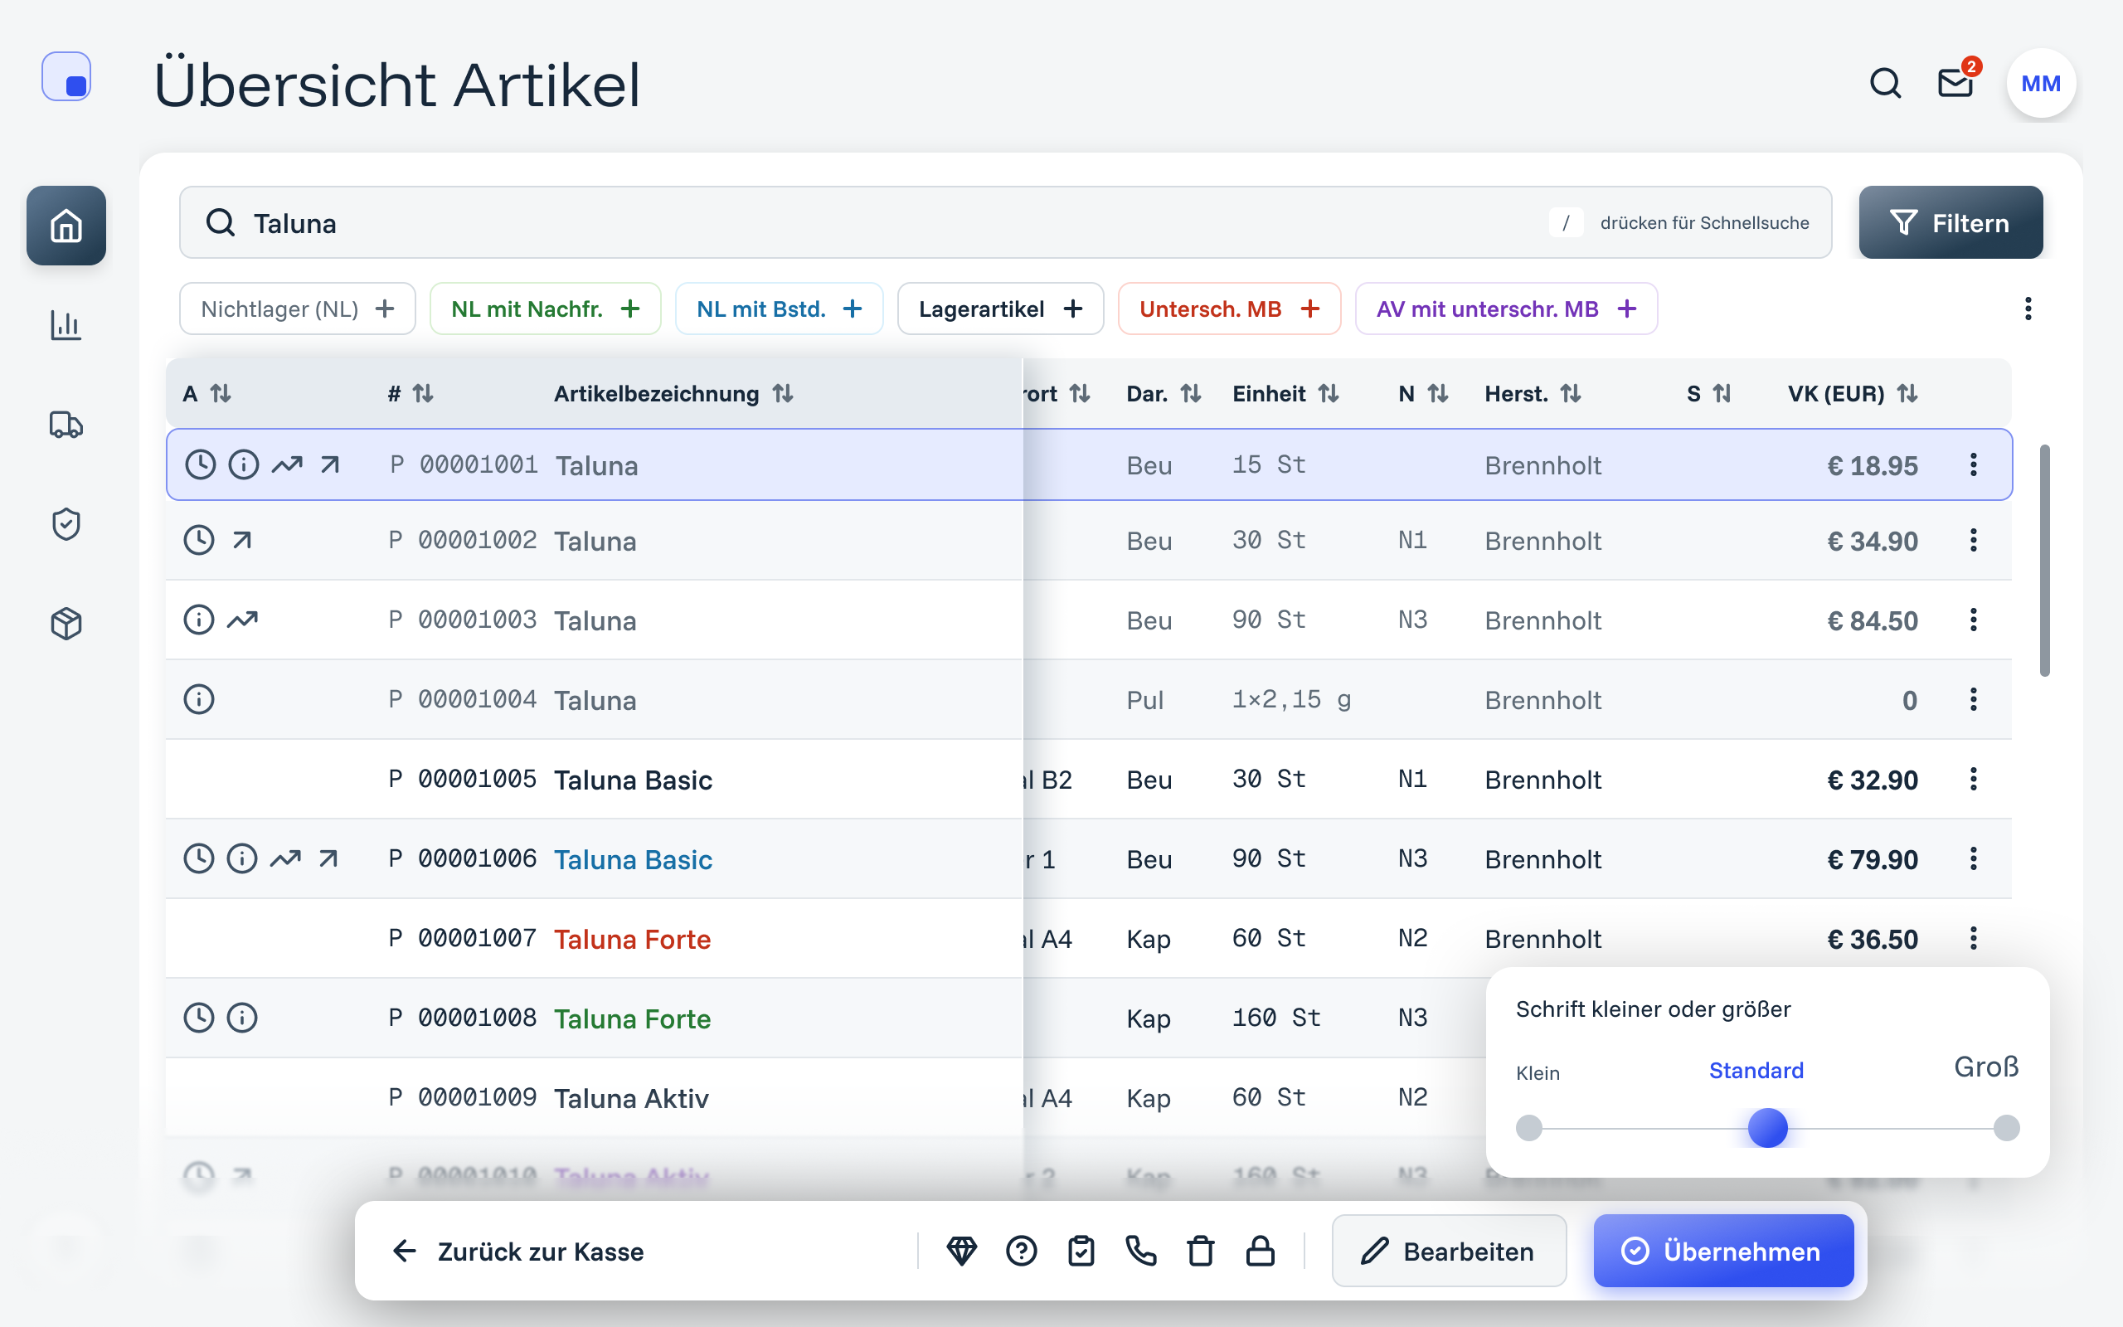Screen dimensions: 2123x1327
Task: Open row menu for Taluna € 18.95
Action: [1973, 464]
